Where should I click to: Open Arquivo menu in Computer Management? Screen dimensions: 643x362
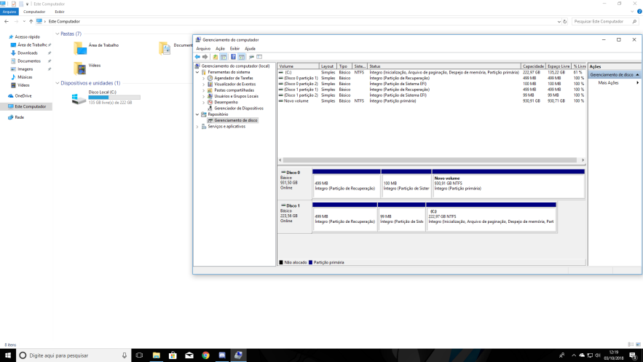tap(203, 48)
